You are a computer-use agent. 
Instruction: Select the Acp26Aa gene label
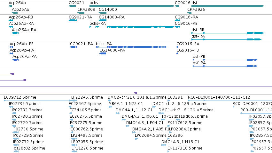click(20, 10)
